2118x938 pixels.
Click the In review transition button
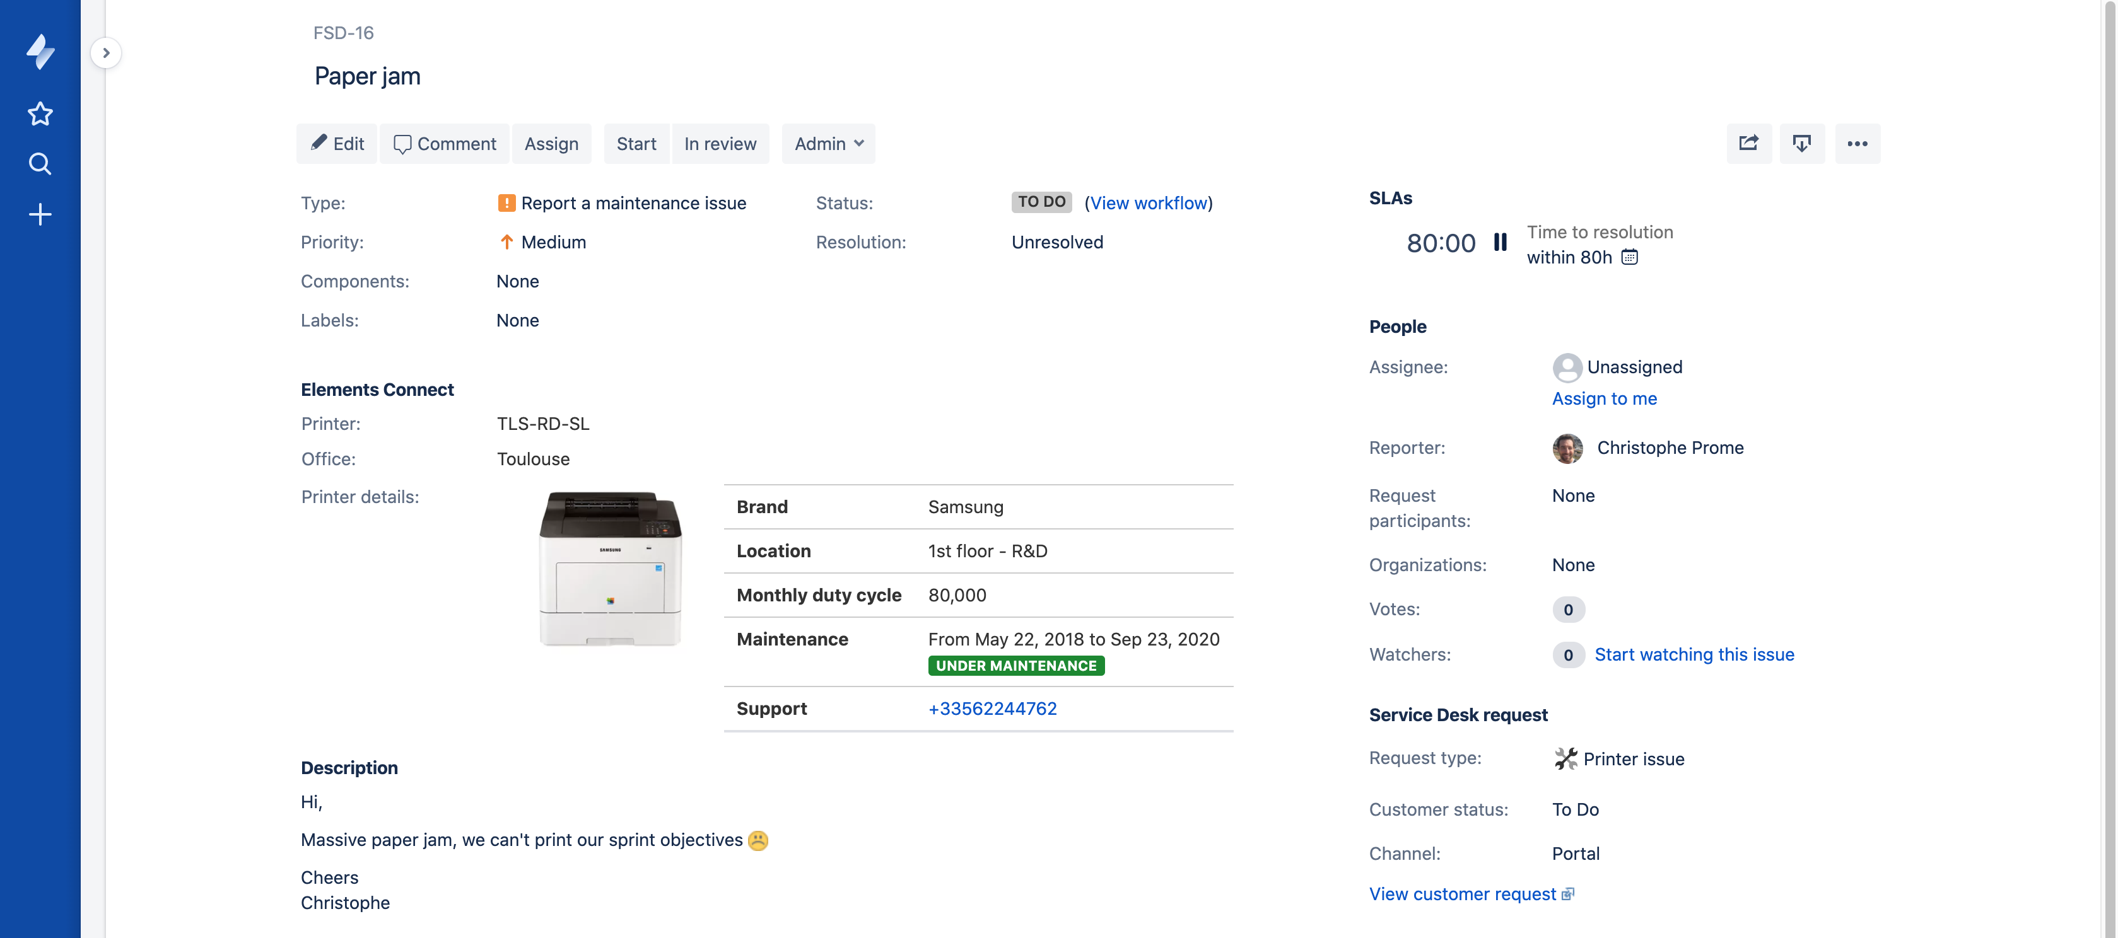pyautogui.click(x=720, y=143)
